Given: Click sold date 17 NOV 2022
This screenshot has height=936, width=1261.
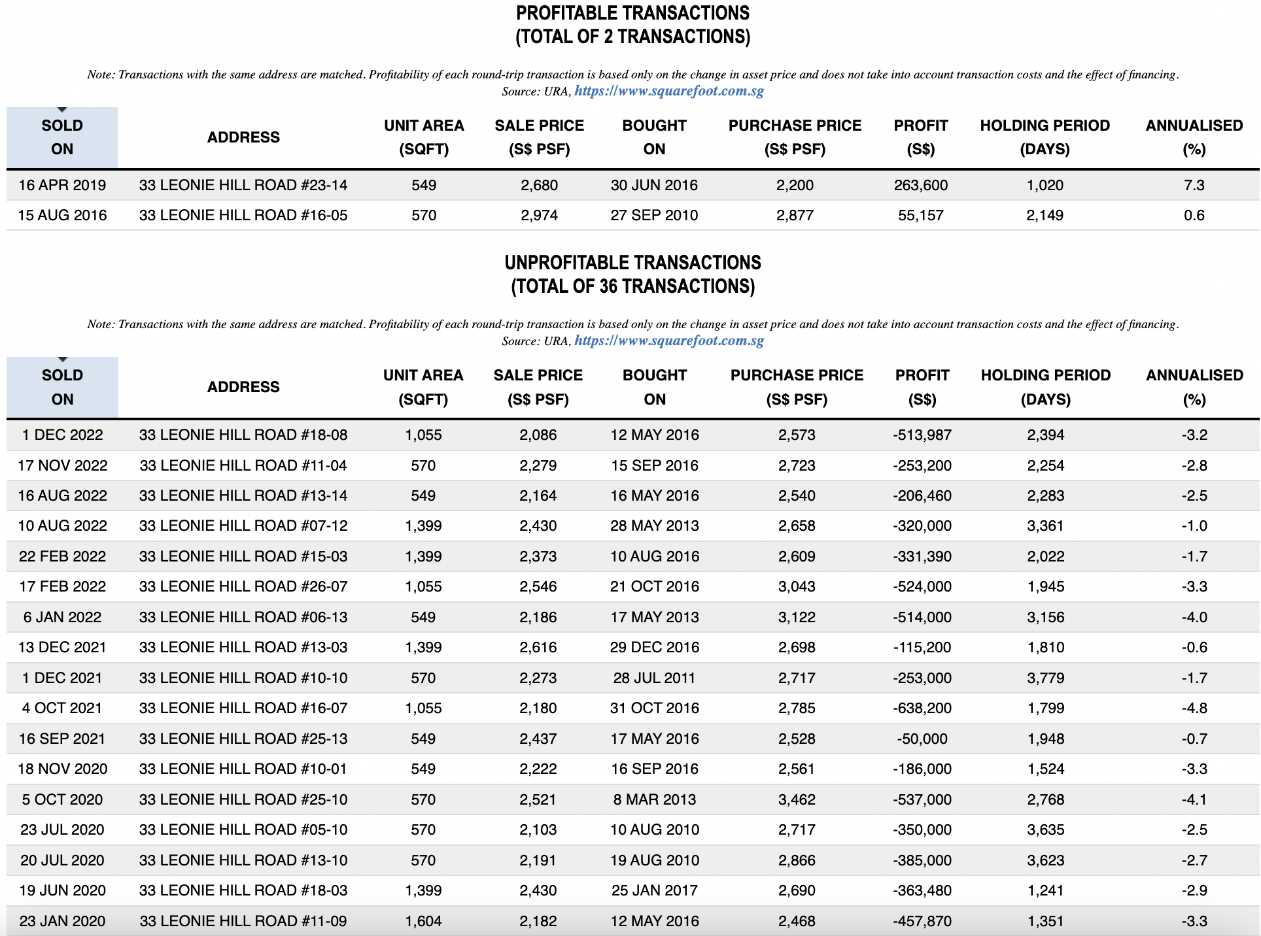Looking at the screenshot, I should point(62,465).
